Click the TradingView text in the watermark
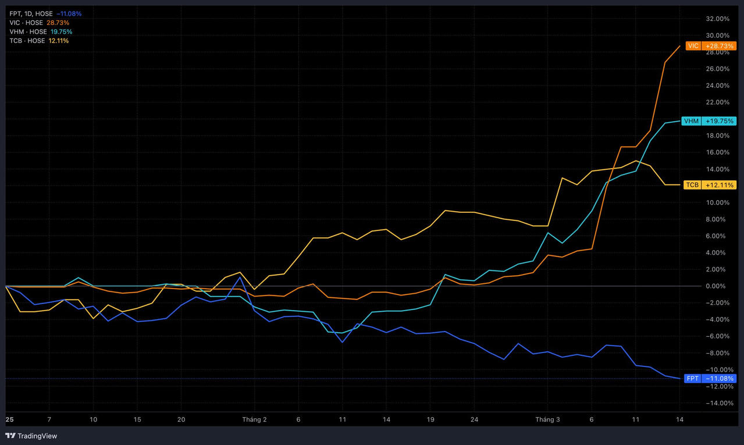The image size is (744, 445). pos(37,436)
